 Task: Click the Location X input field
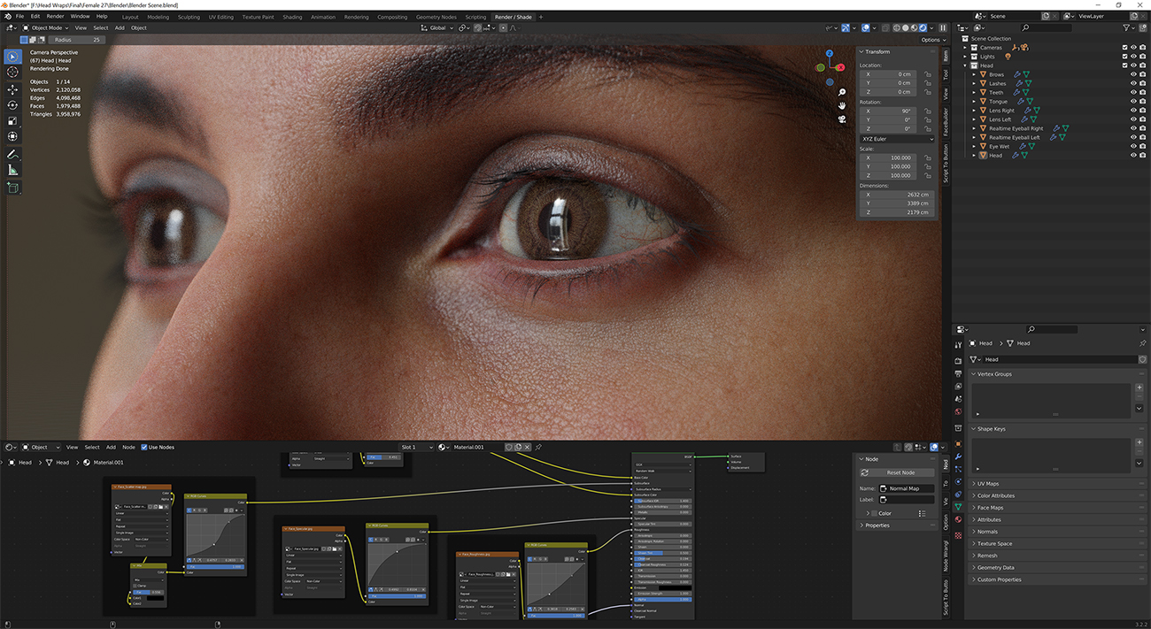(x=889, y=74)
